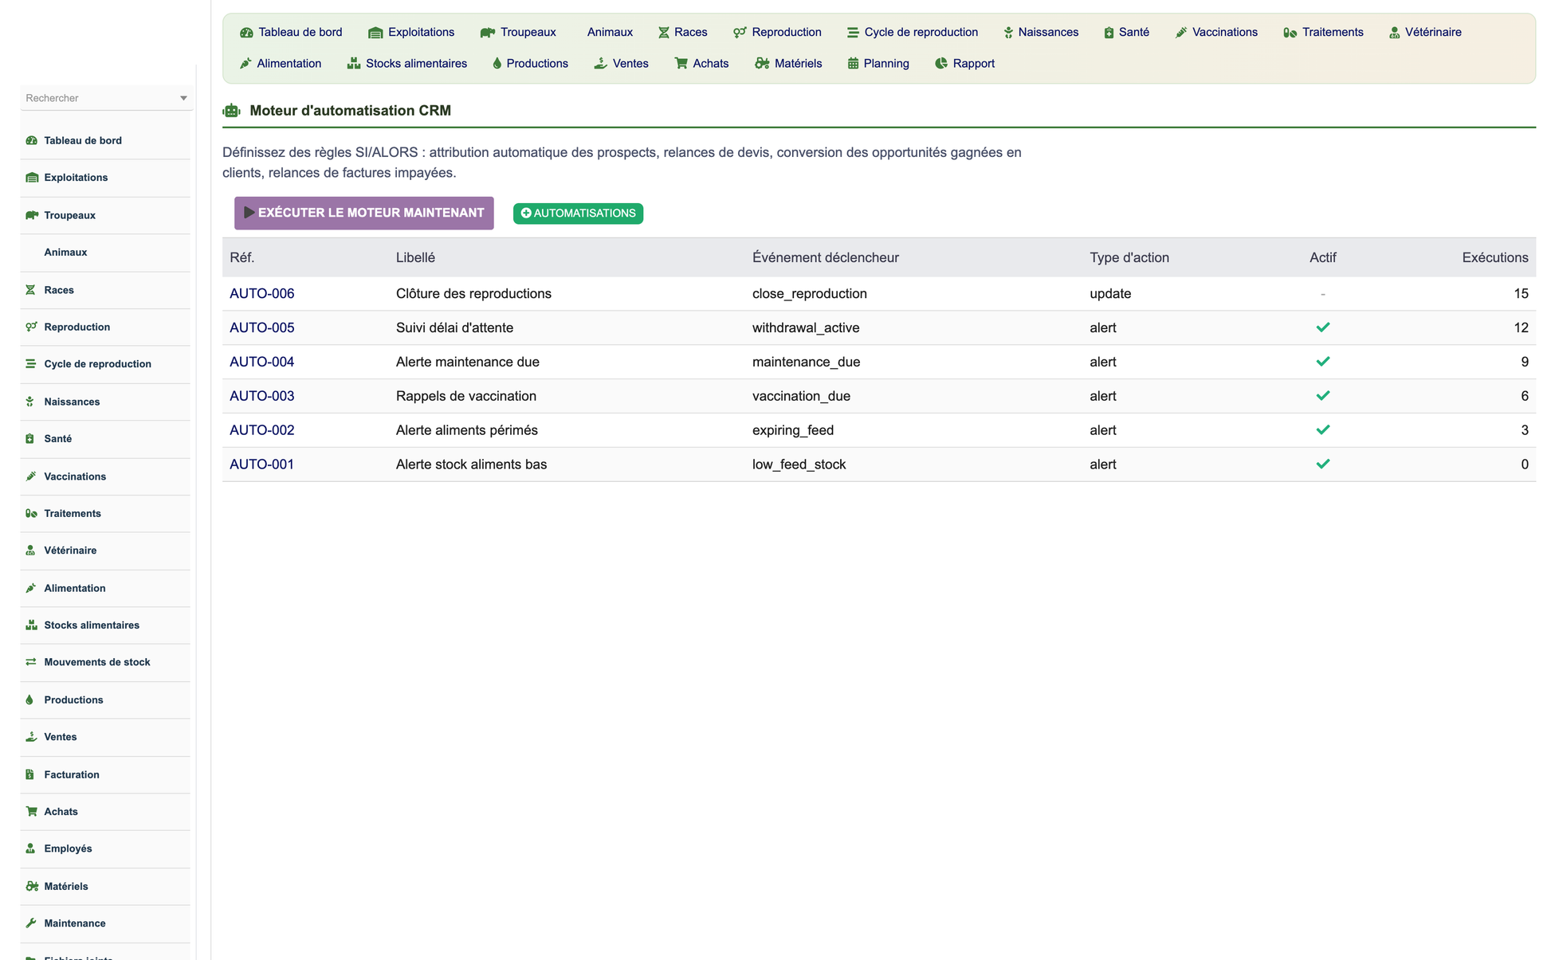
Task: Click the Santé medical icon in sidebar
Action: point(29,439)
